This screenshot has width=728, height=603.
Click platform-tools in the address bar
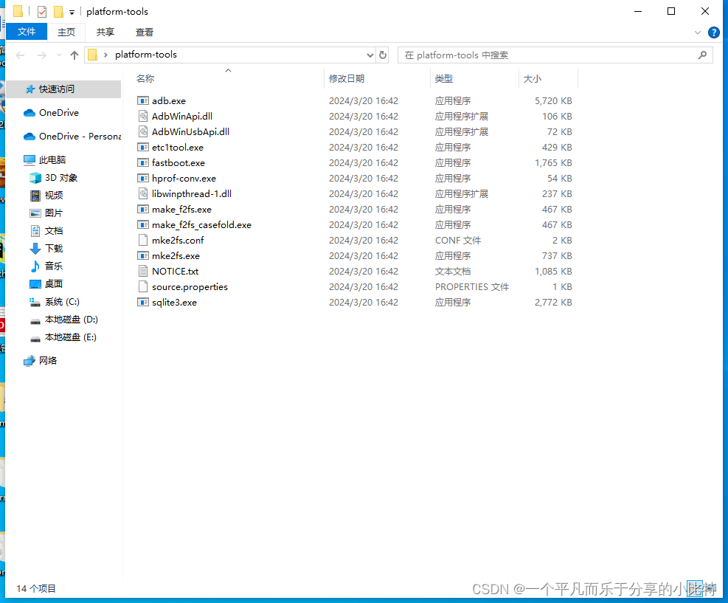click(146, 55)
